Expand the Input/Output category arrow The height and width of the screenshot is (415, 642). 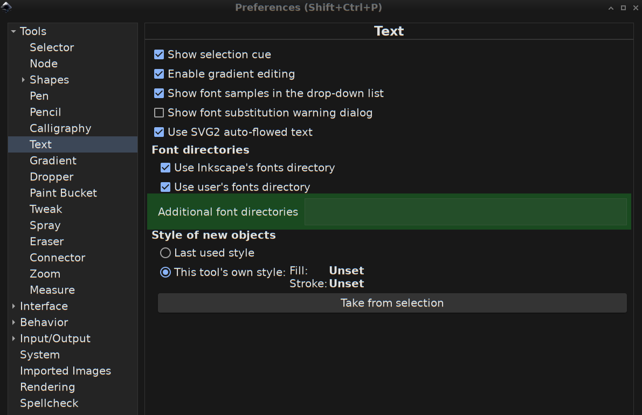pos(13,338)
